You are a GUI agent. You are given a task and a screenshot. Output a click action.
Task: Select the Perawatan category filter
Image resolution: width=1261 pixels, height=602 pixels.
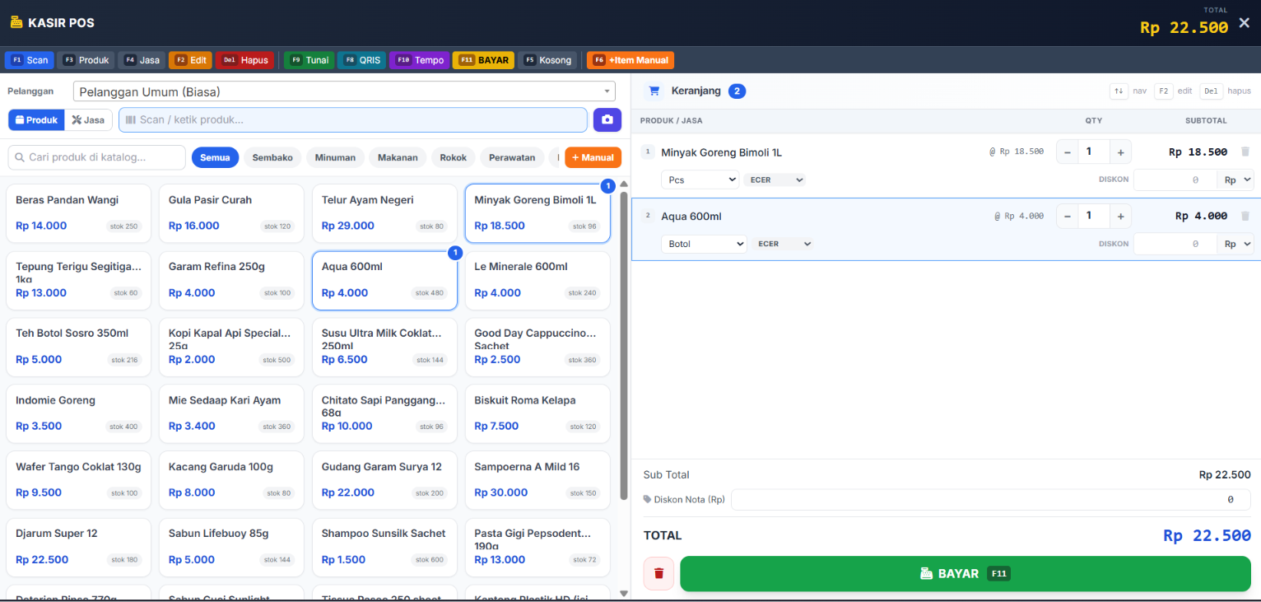pos(512,157)
